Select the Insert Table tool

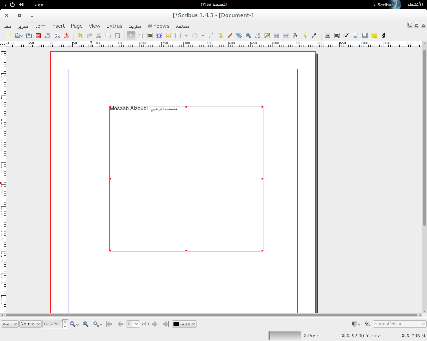click(168, 36)
